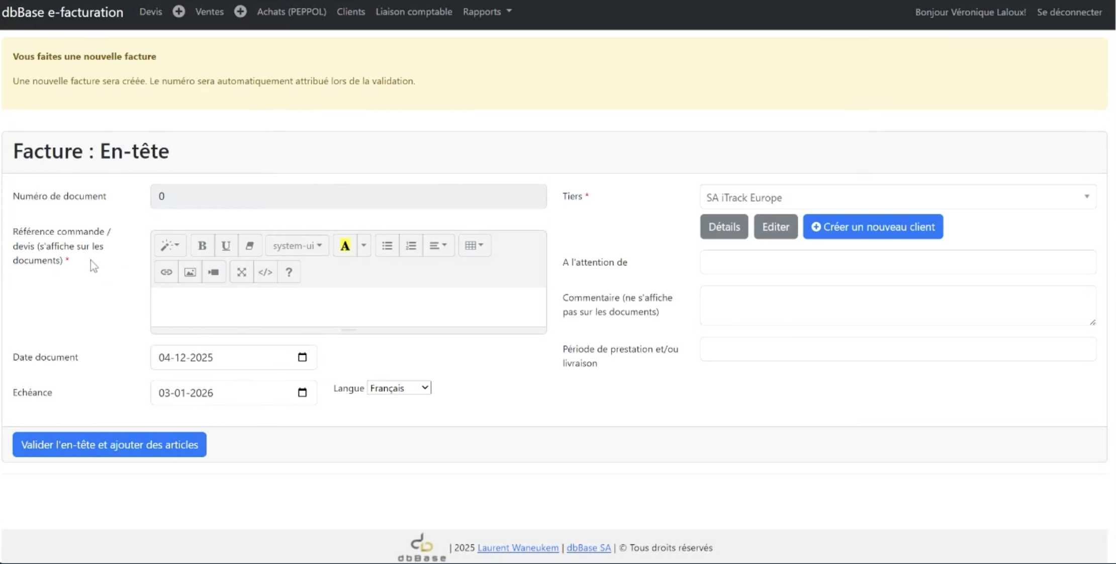Insert an unordered bullet list

coord(387,245)
